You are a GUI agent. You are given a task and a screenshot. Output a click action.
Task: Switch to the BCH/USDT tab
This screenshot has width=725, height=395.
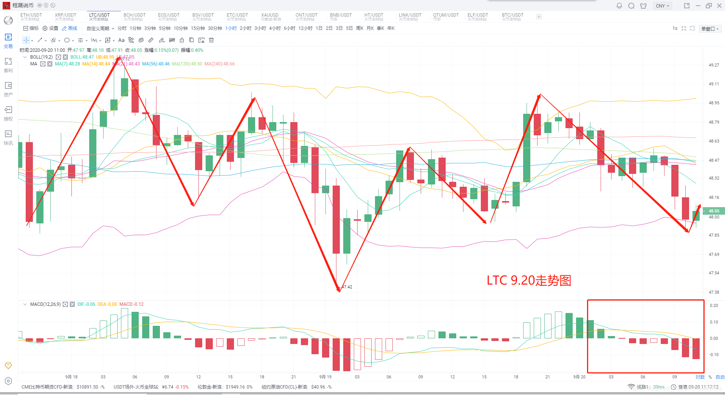click(x=135, y=17)
